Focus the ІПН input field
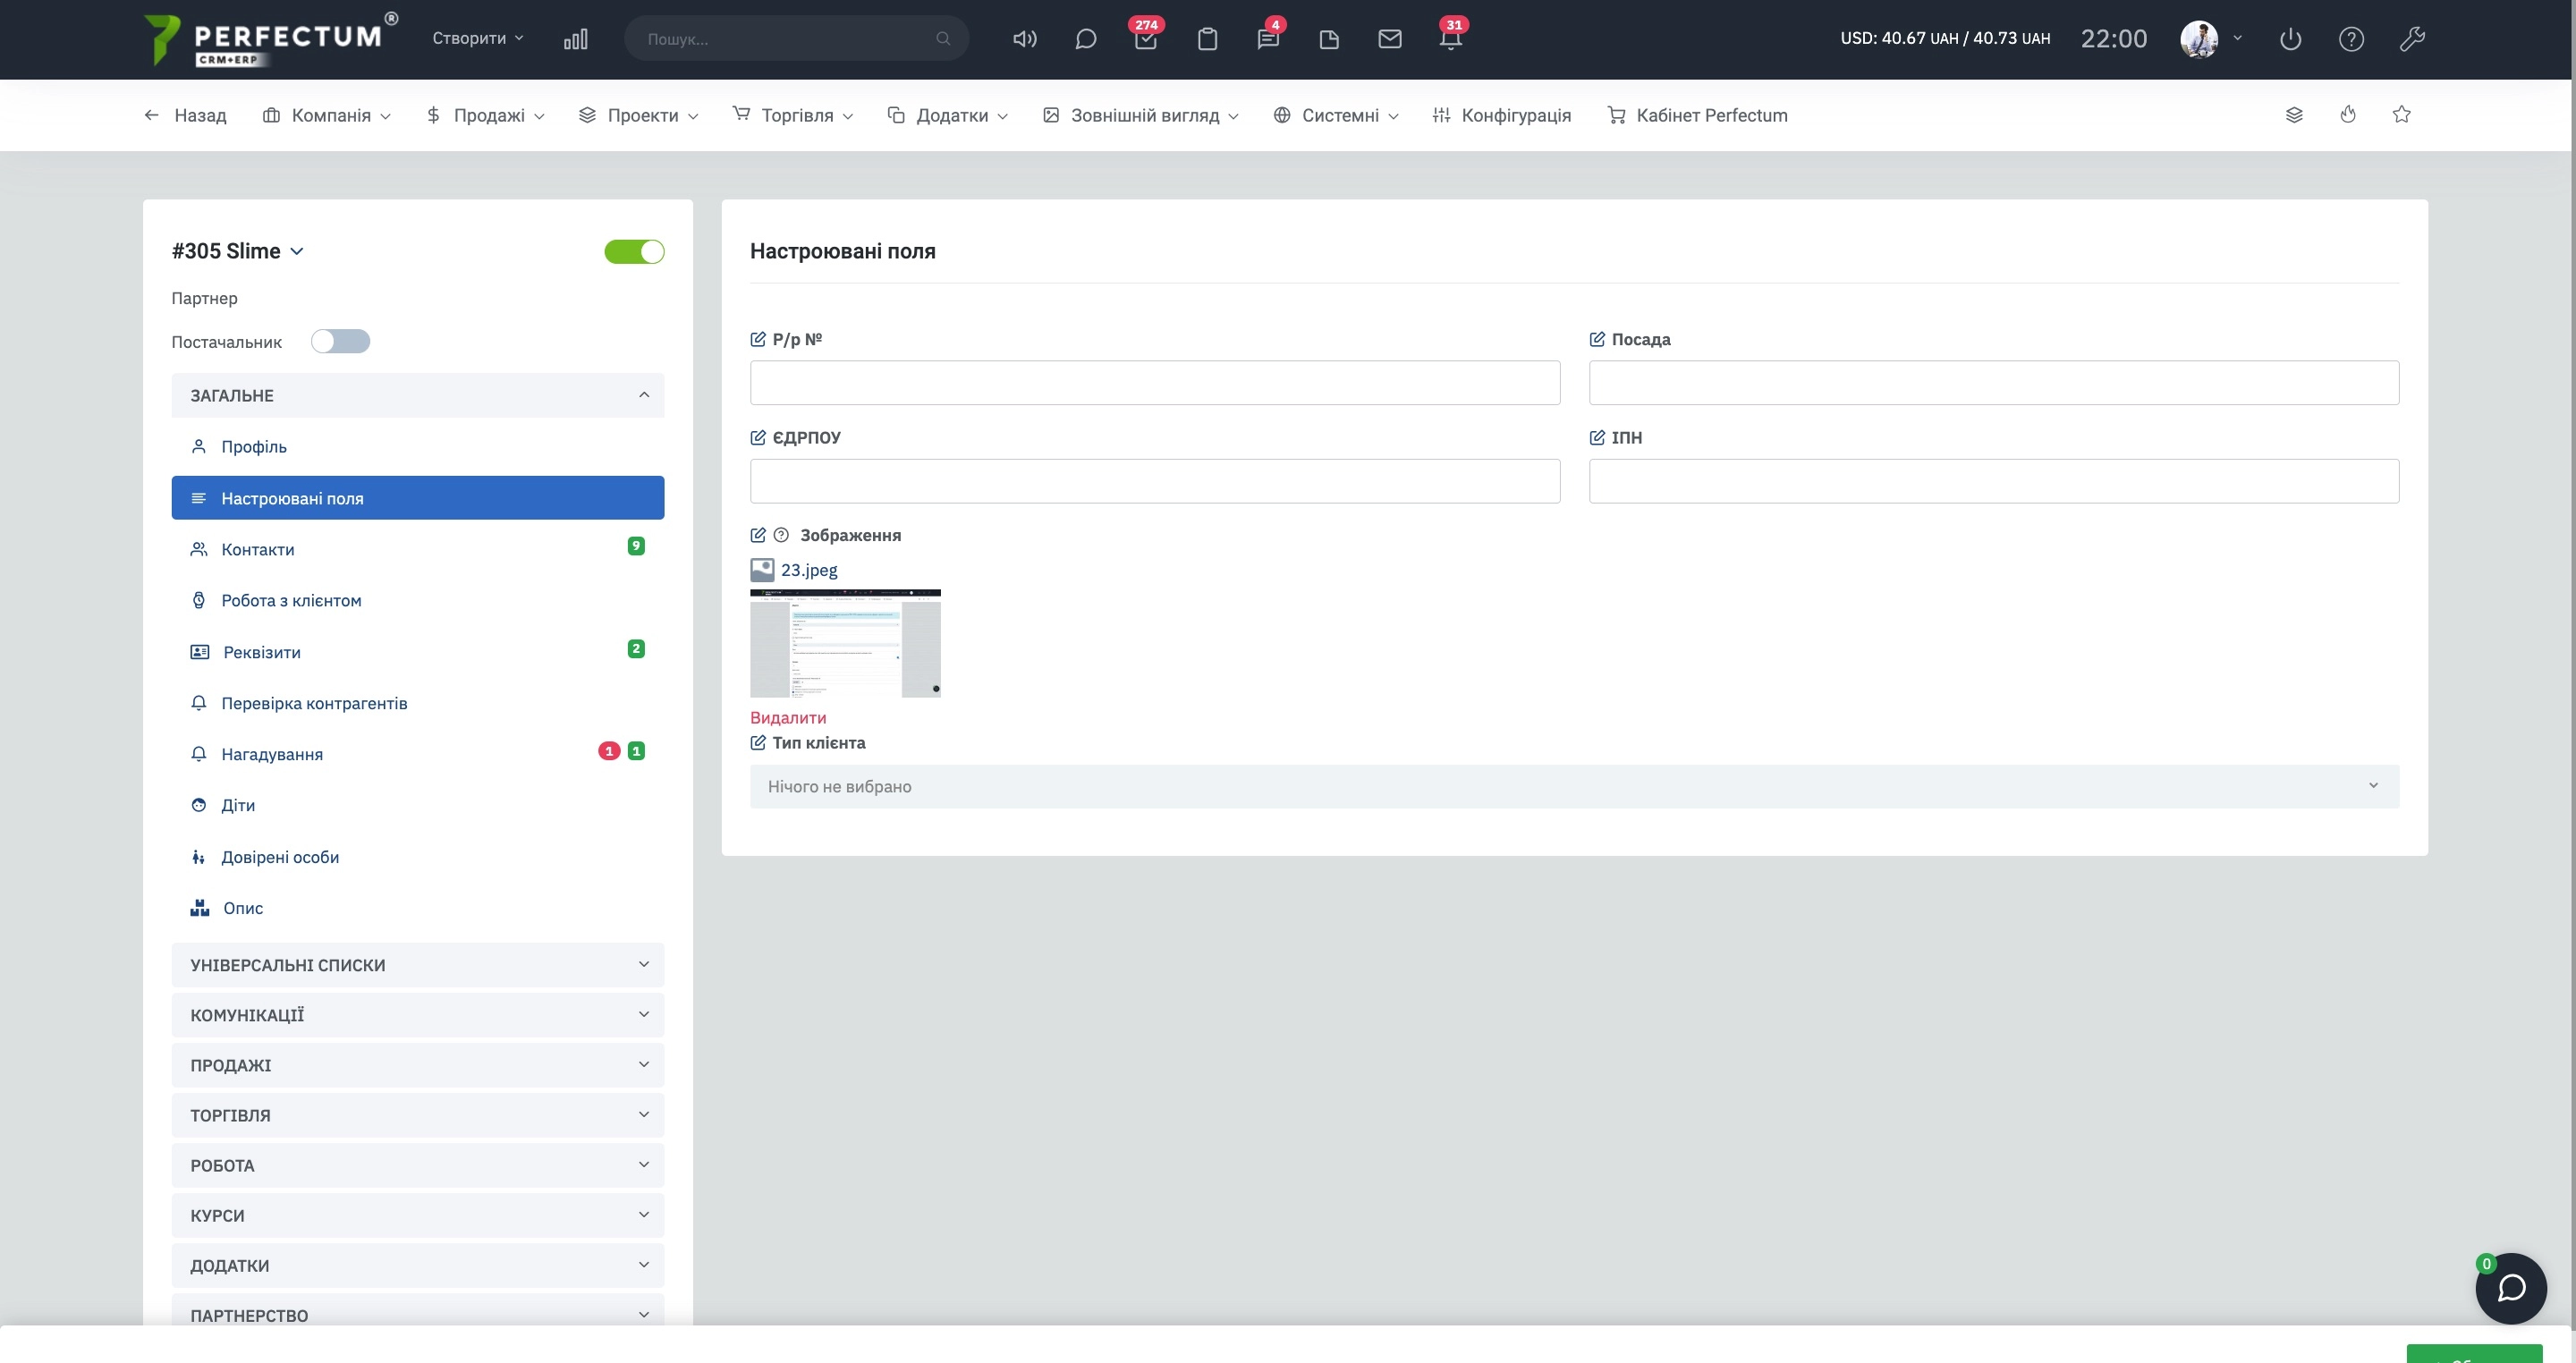This screenshot has width=2576, height=1363. 1994,481
